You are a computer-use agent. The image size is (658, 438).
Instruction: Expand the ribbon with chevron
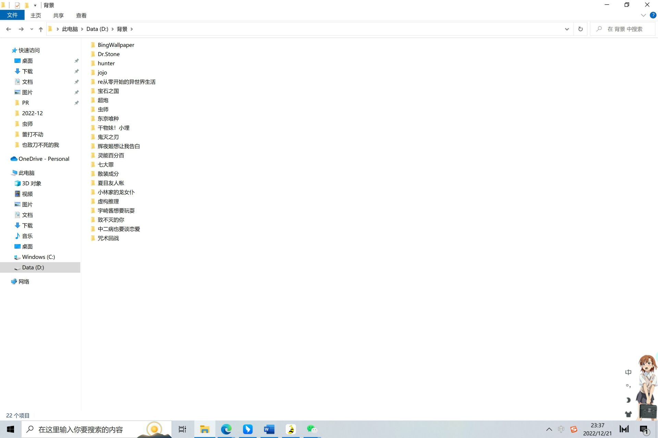coord(643,15)
